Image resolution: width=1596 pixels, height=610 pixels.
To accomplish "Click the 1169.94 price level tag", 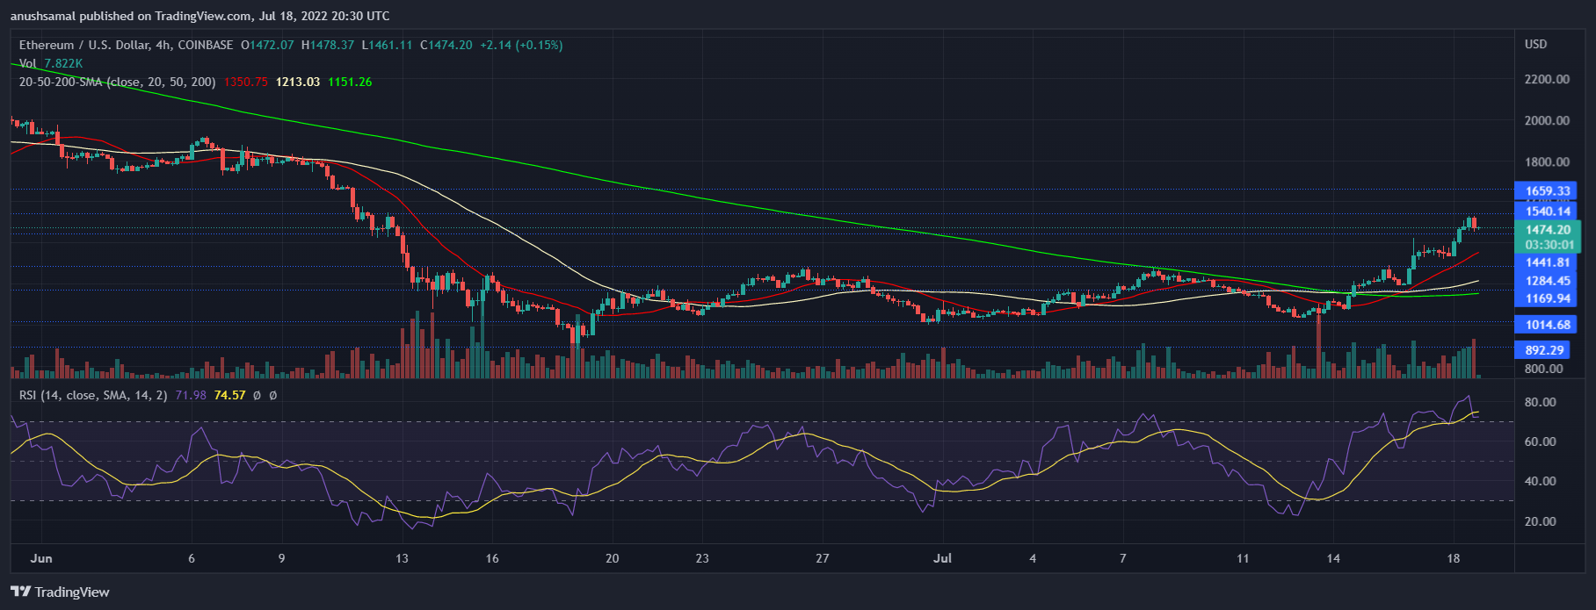I will click(x=1548, y=298).
